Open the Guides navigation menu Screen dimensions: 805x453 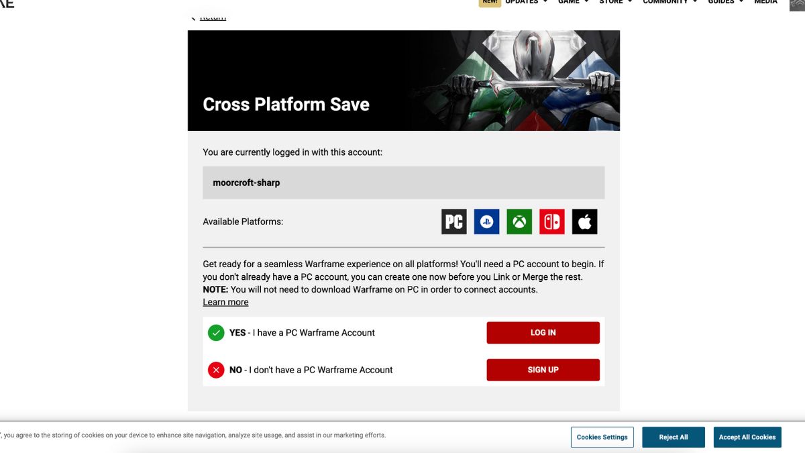pyautogui.click(x=726, y=2)
